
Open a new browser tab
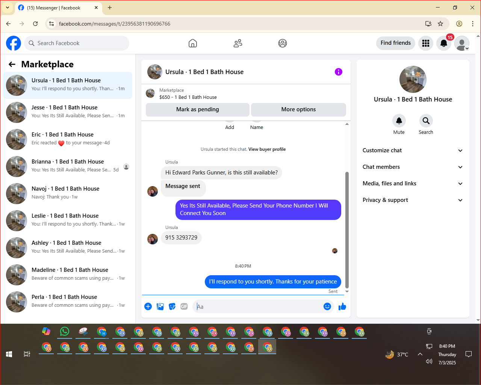tap(110, 8)
